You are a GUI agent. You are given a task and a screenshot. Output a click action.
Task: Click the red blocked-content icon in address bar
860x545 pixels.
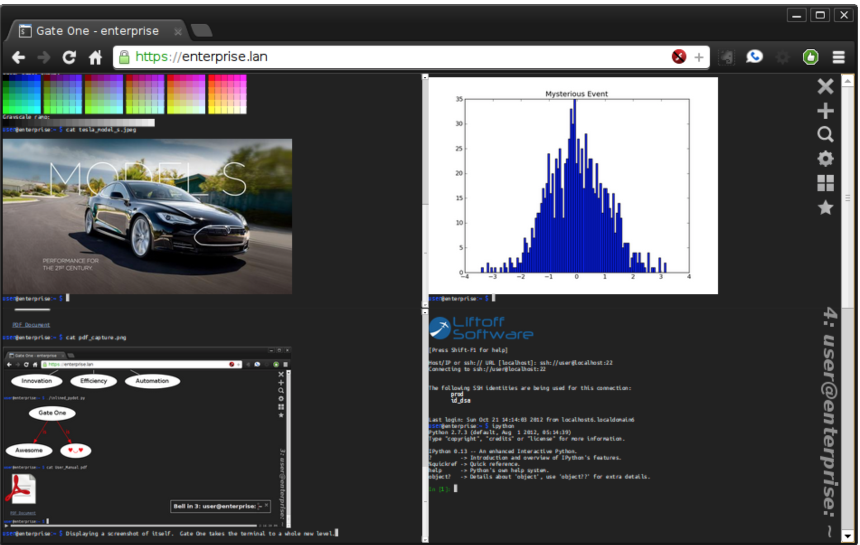click(x=679, y=56)
